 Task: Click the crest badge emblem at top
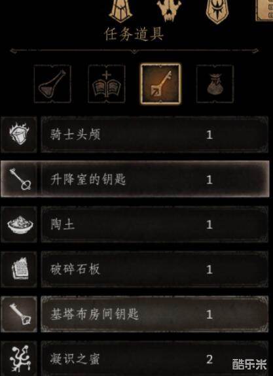(x=217, y=12)
